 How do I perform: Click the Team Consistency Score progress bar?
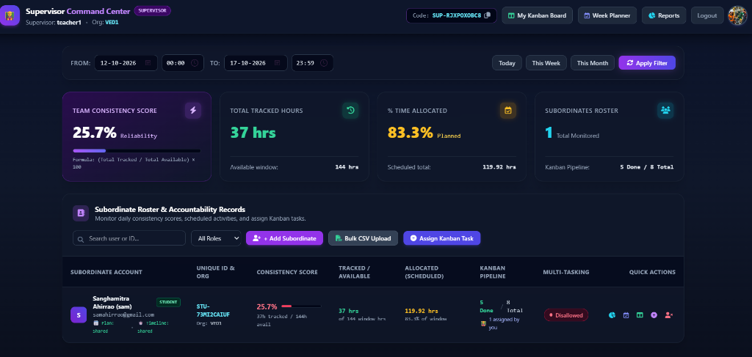pyautogui.click(x=137, y=151)
